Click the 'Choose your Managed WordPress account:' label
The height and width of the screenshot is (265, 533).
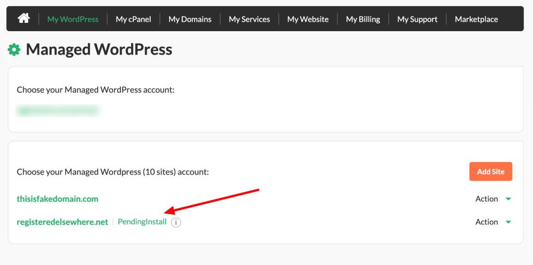[96, 90]
